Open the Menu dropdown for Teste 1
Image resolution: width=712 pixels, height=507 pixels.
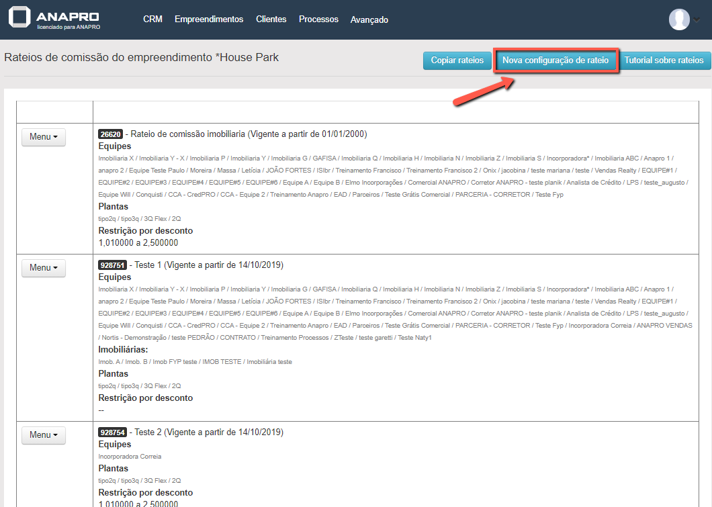(44, 268)
